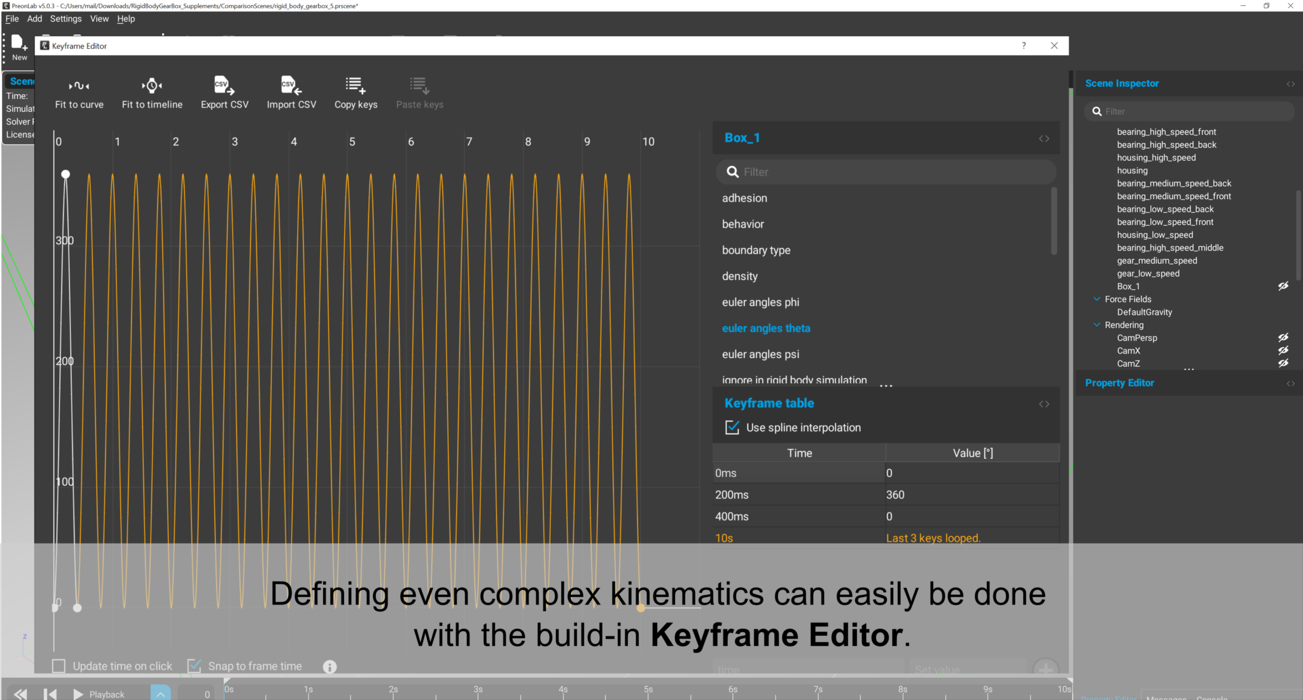Image resolution: width=1303 pixels, height=700 pixels.
Task: Select the euler angles psi property
Action: [760, 354]
